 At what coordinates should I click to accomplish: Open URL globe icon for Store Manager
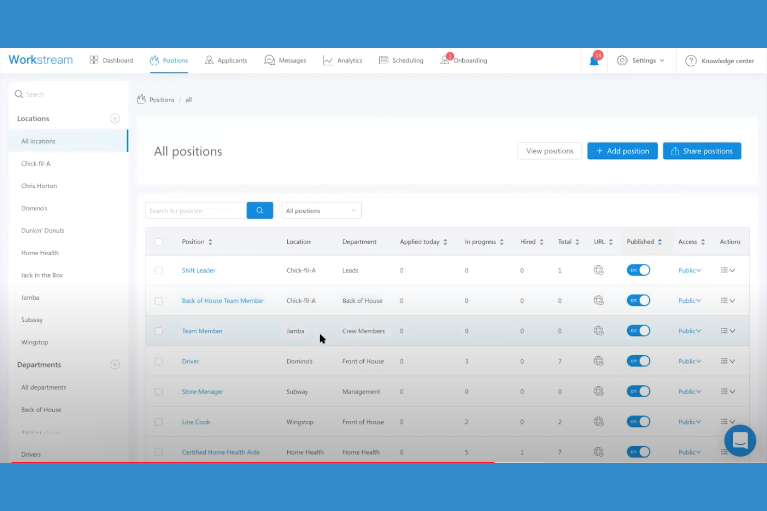pyautogui.click(x=599, y=391)
